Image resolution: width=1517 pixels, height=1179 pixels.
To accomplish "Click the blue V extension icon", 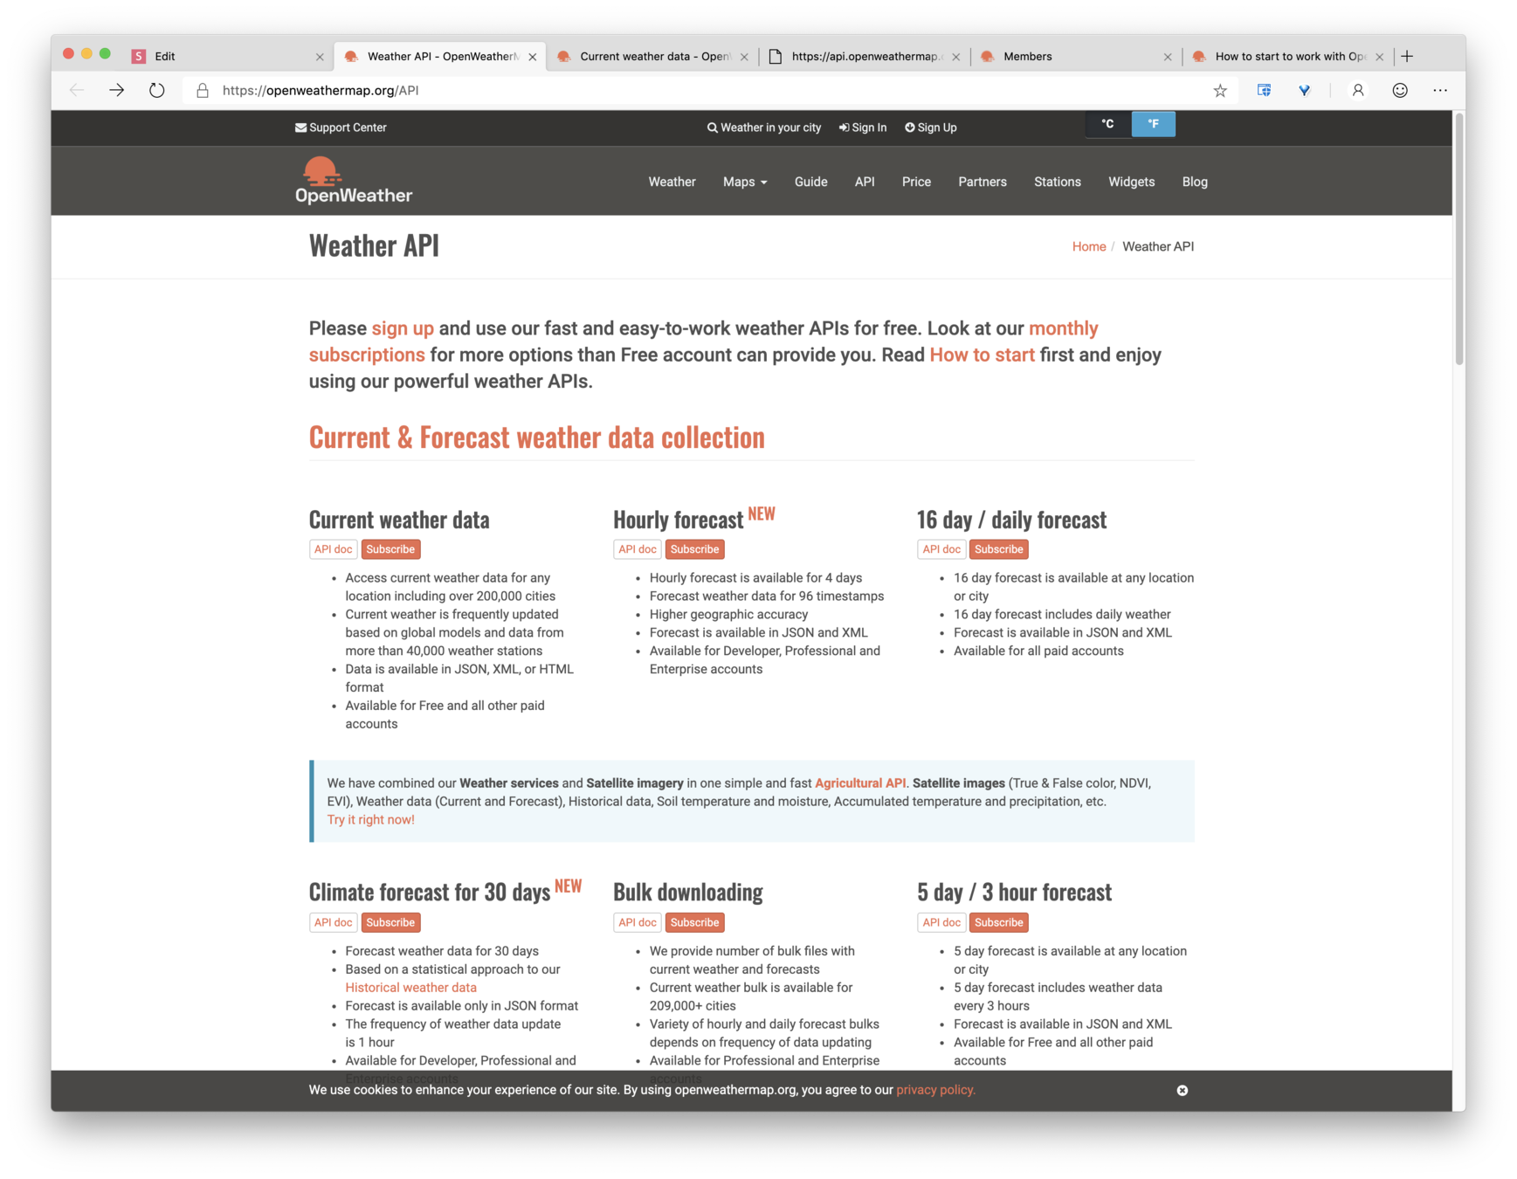I will 1304,90.
